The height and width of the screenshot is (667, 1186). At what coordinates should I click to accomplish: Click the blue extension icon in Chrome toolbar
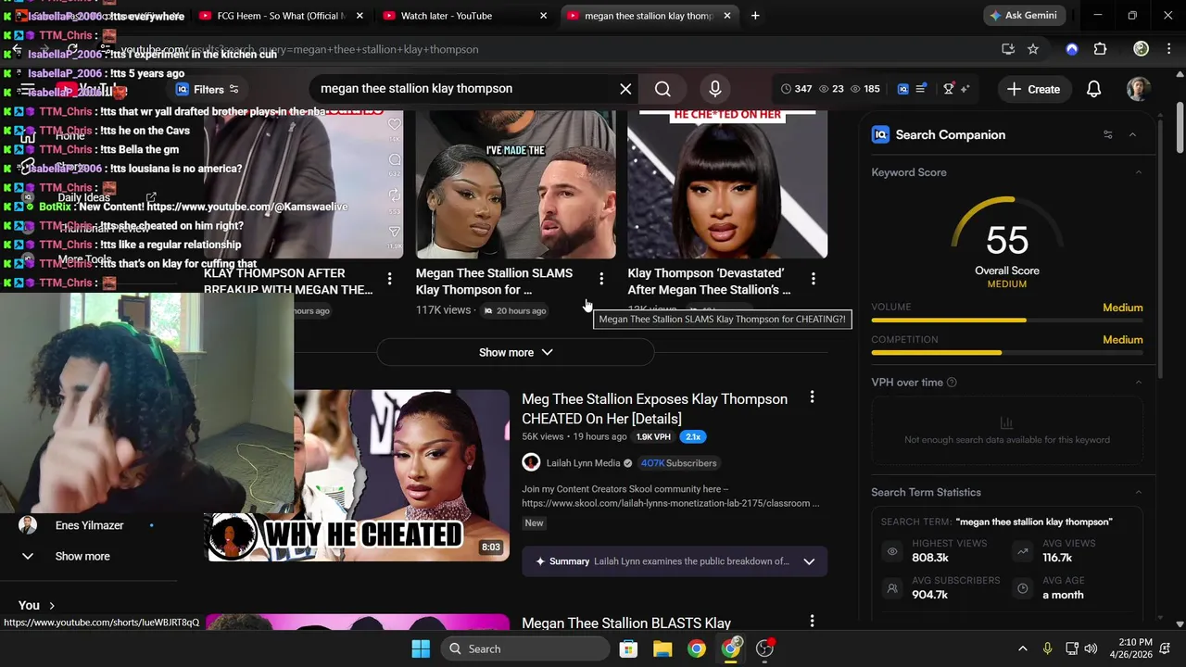pos(1072,49)
